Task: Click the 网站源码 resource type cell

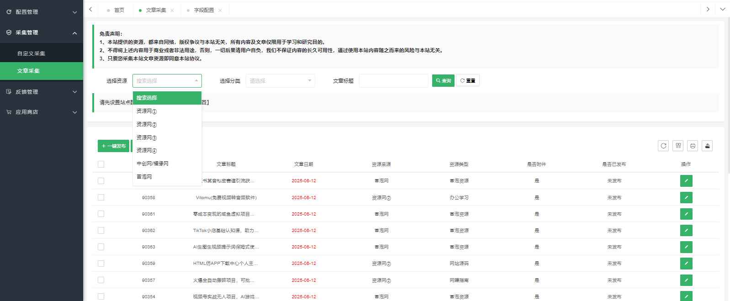Action: click(459, 264)
